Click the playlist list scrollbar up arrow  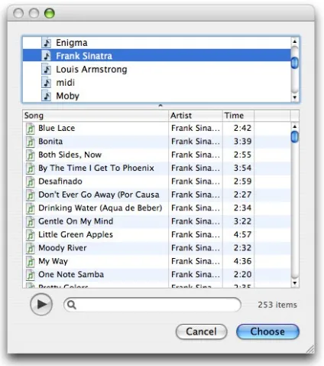pyautogui.click(x=295, y=41)
